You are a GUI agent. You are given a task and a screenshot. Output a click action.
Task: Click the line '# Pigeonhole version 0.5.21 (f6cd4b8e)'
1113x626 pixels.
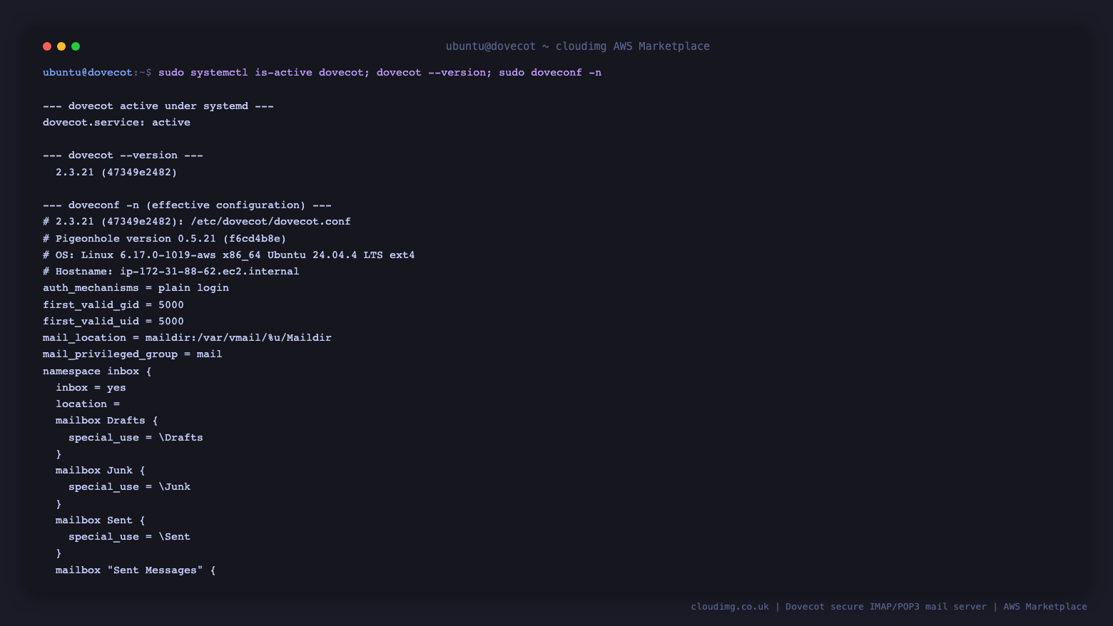[x=165, y=239]
